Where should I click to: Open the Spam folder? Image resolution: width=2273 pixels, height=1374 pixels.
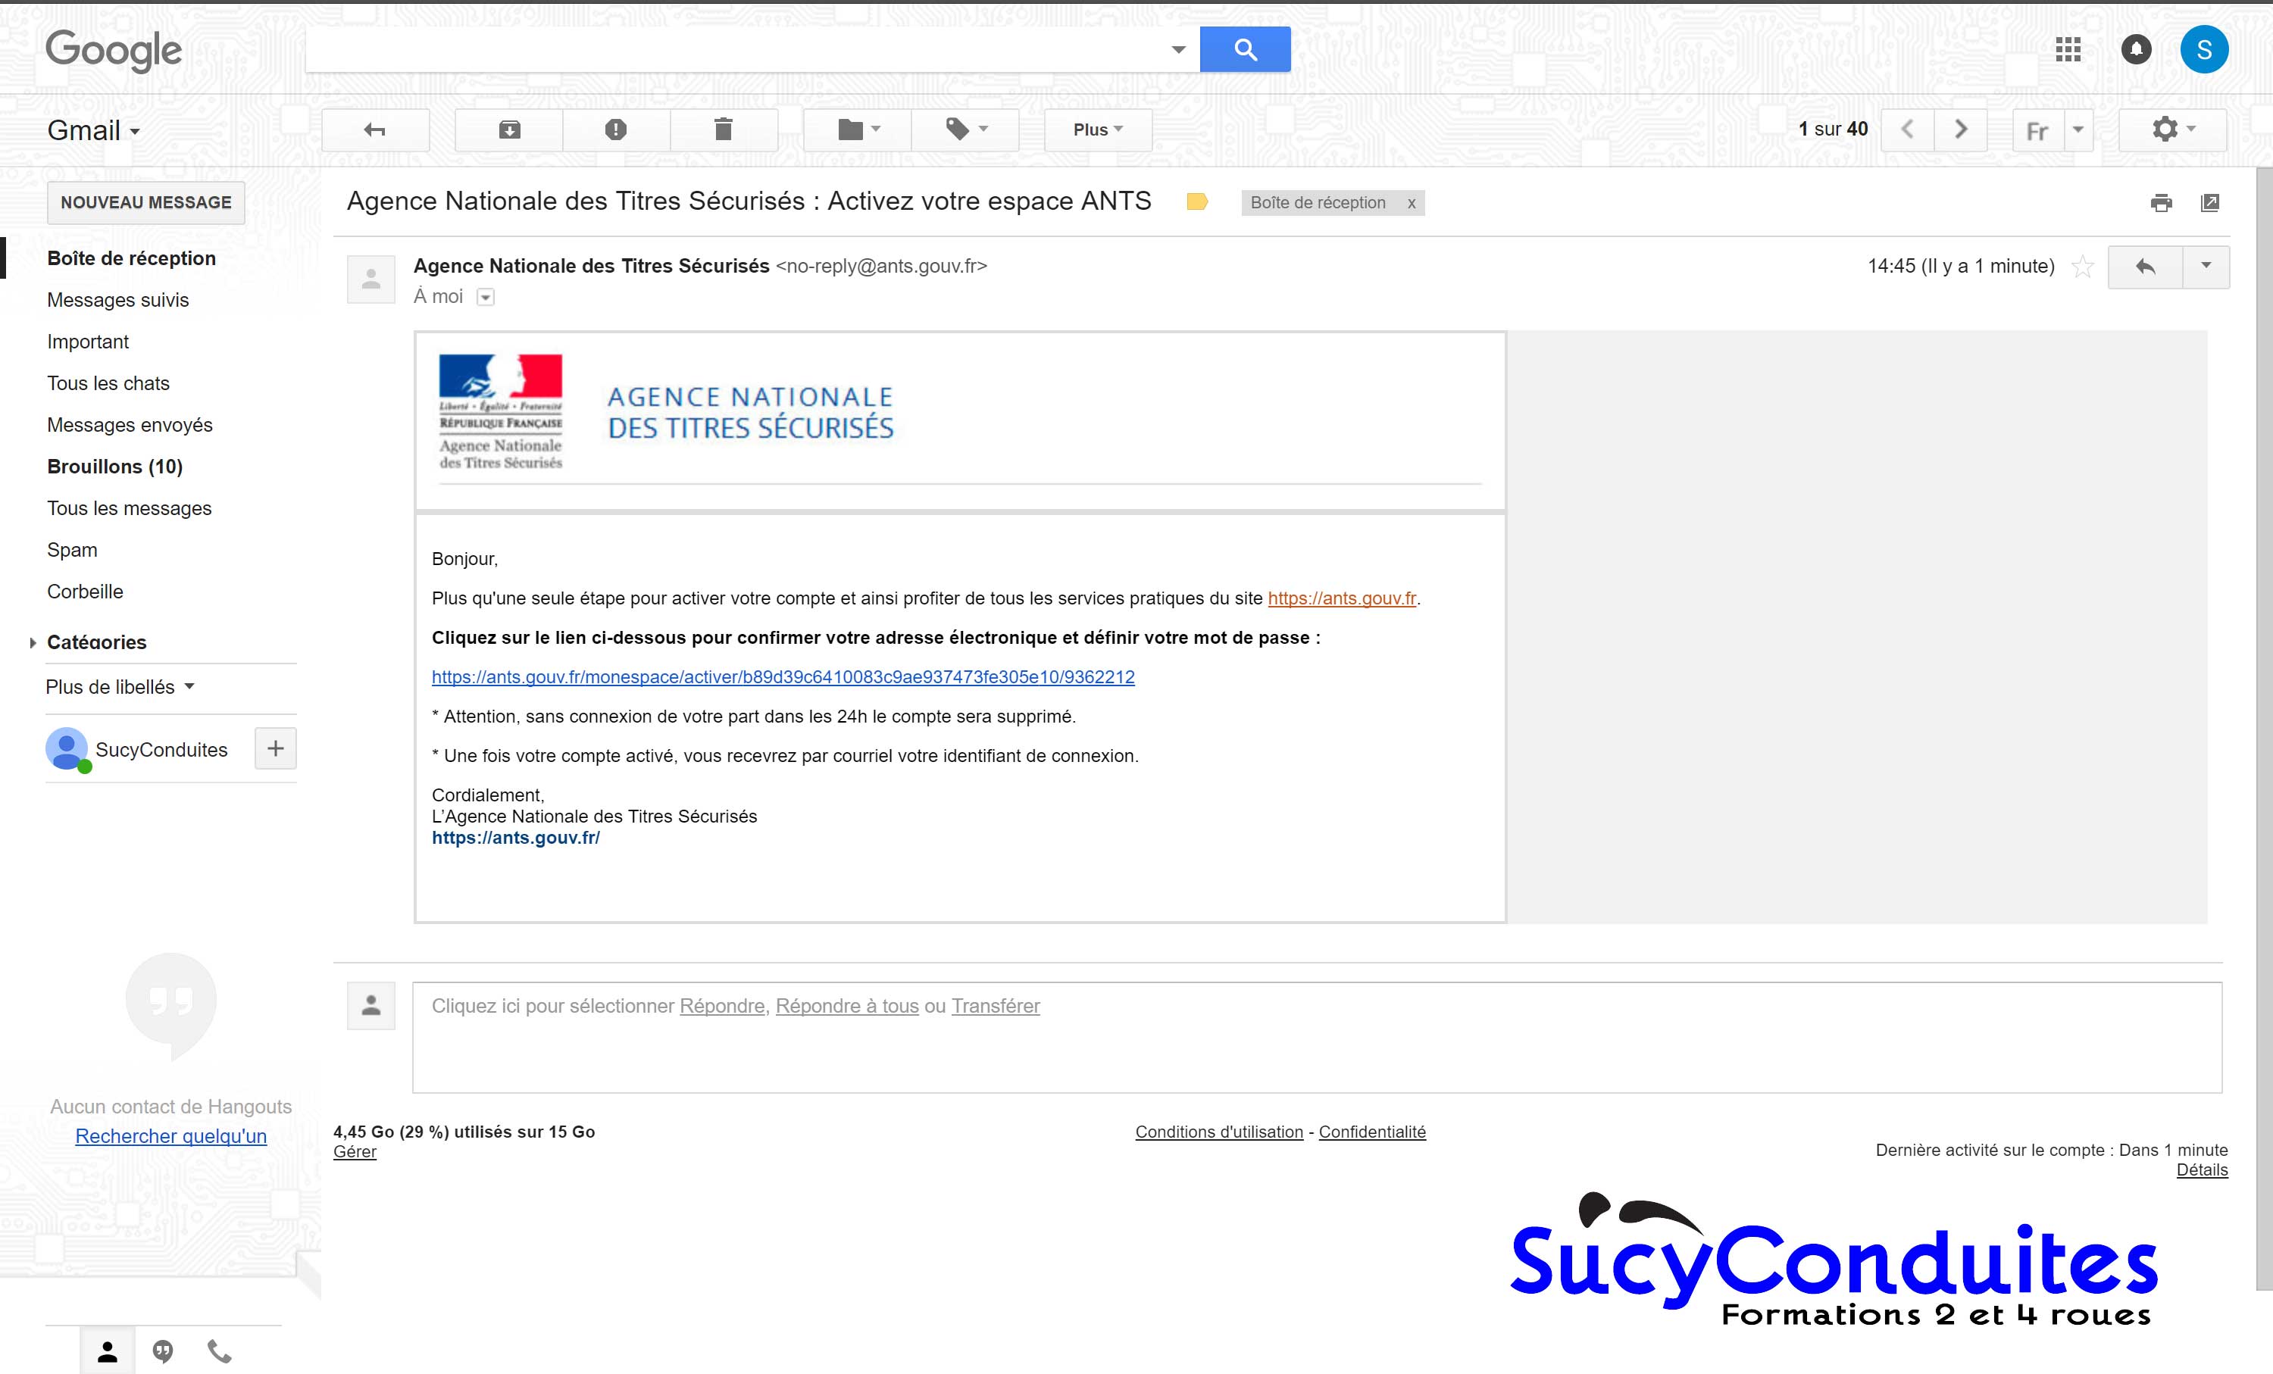pos(72,550)
